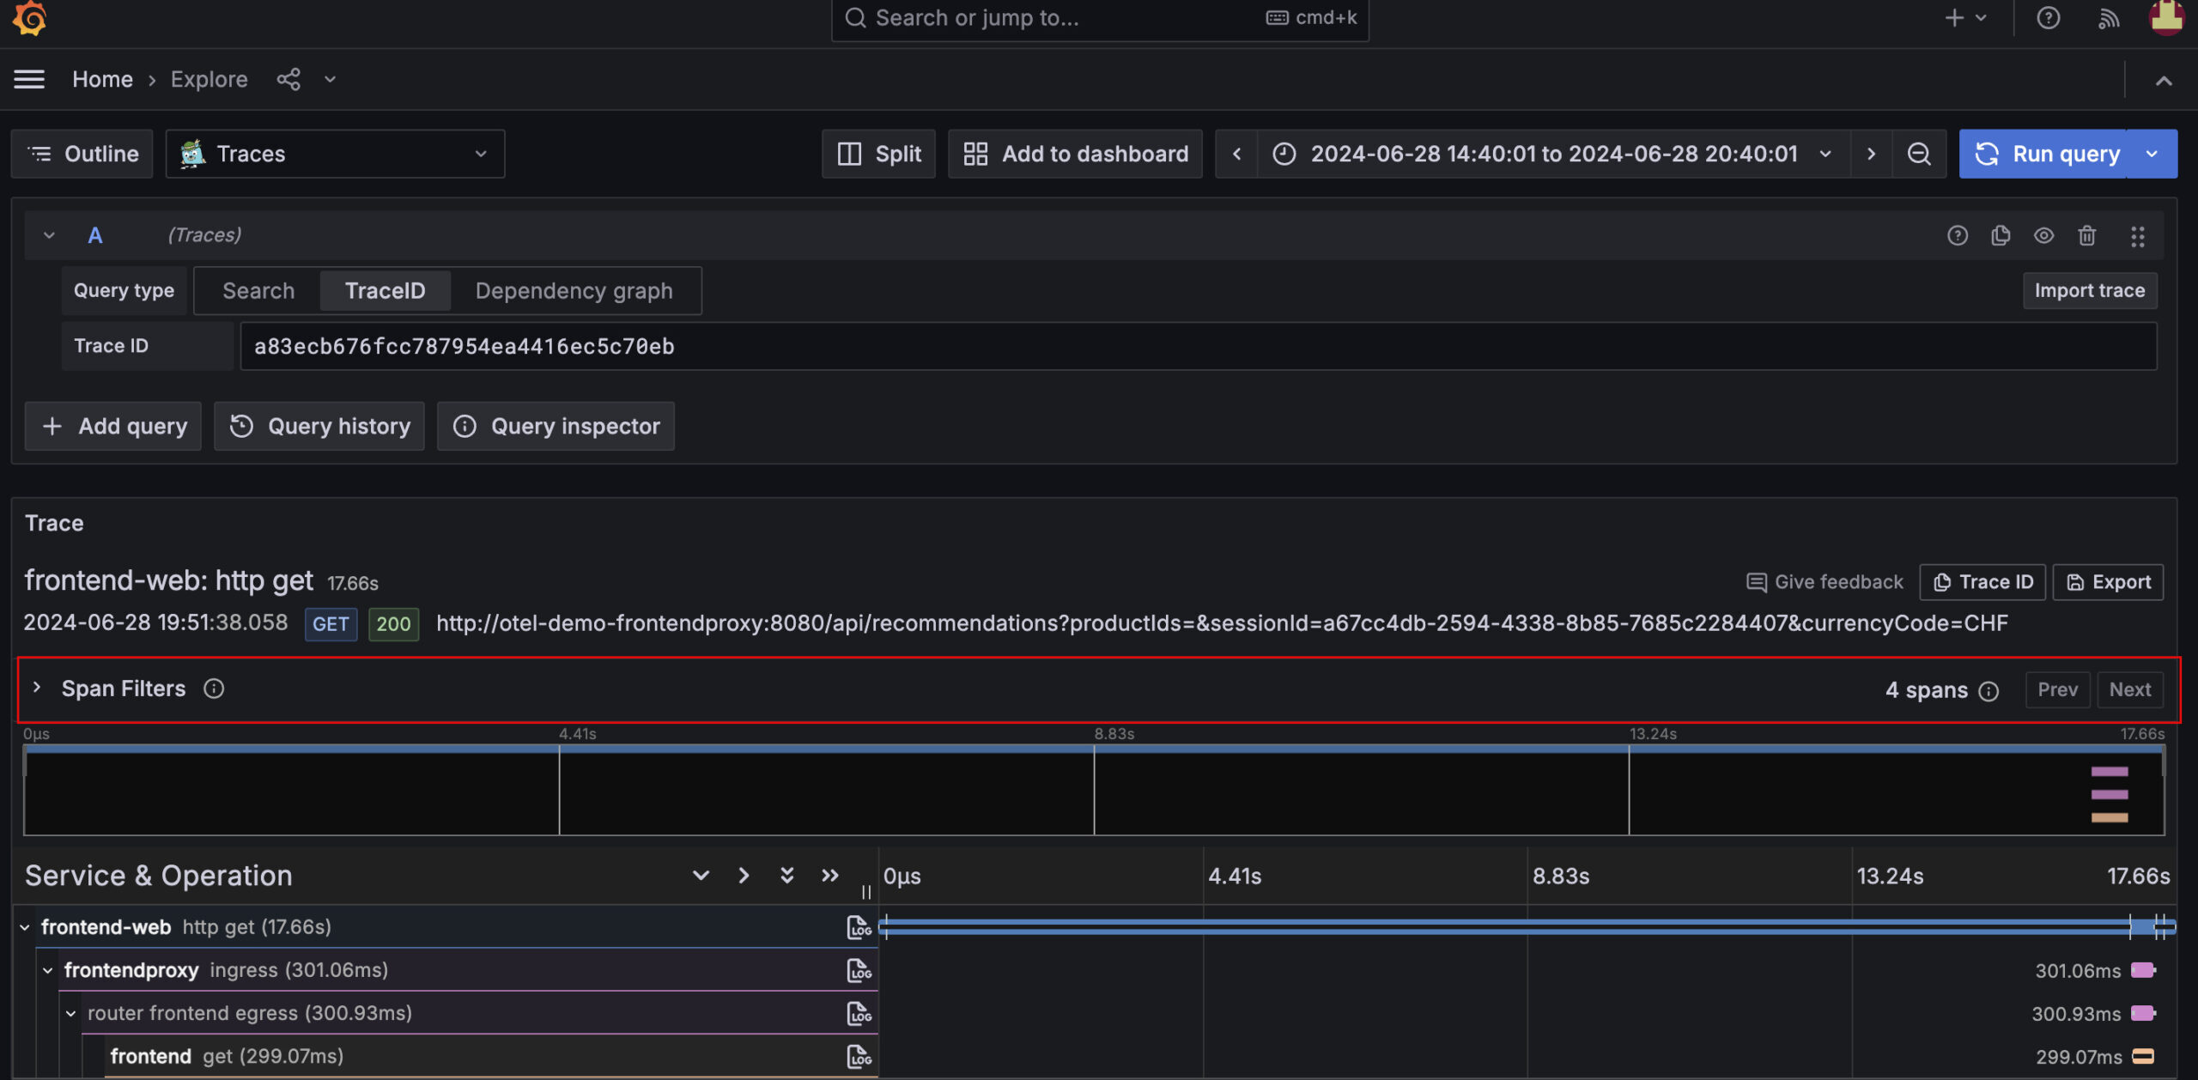The height and width of the screenshot is (1080, 2198).
Task: Open logs for frontend get span
Action: point(859,1056)
